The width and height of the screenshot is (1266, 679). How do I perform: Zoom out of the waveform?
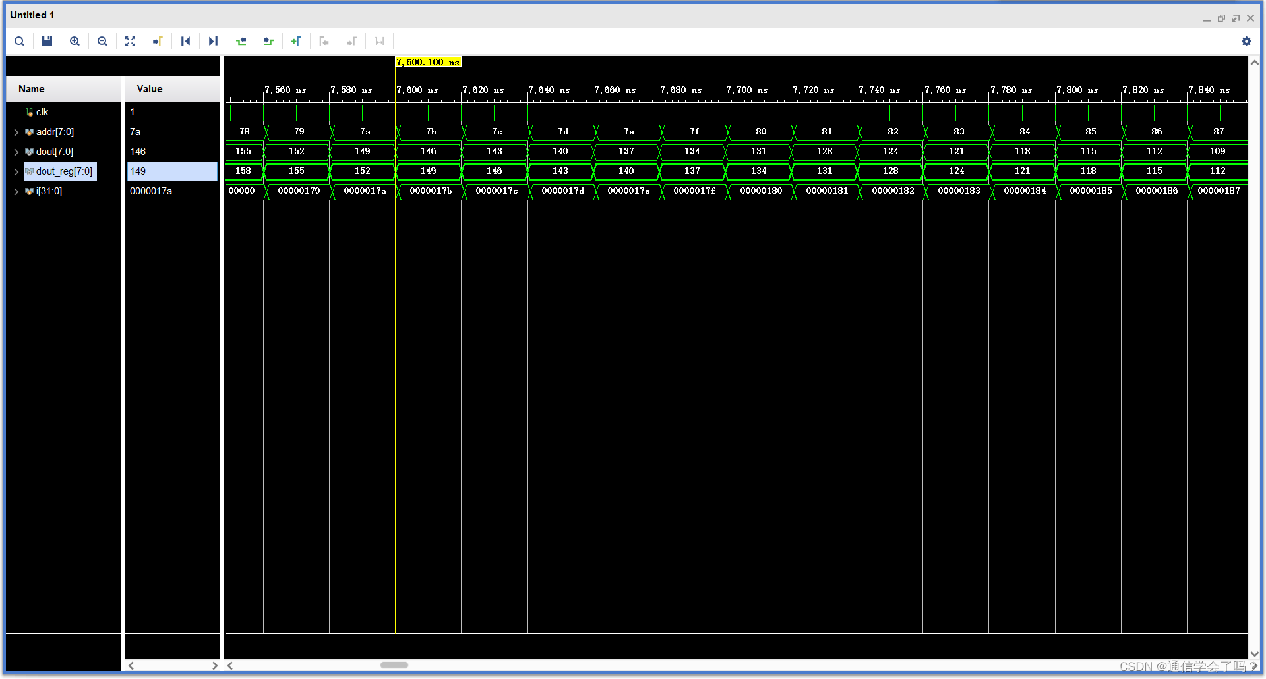102,42
